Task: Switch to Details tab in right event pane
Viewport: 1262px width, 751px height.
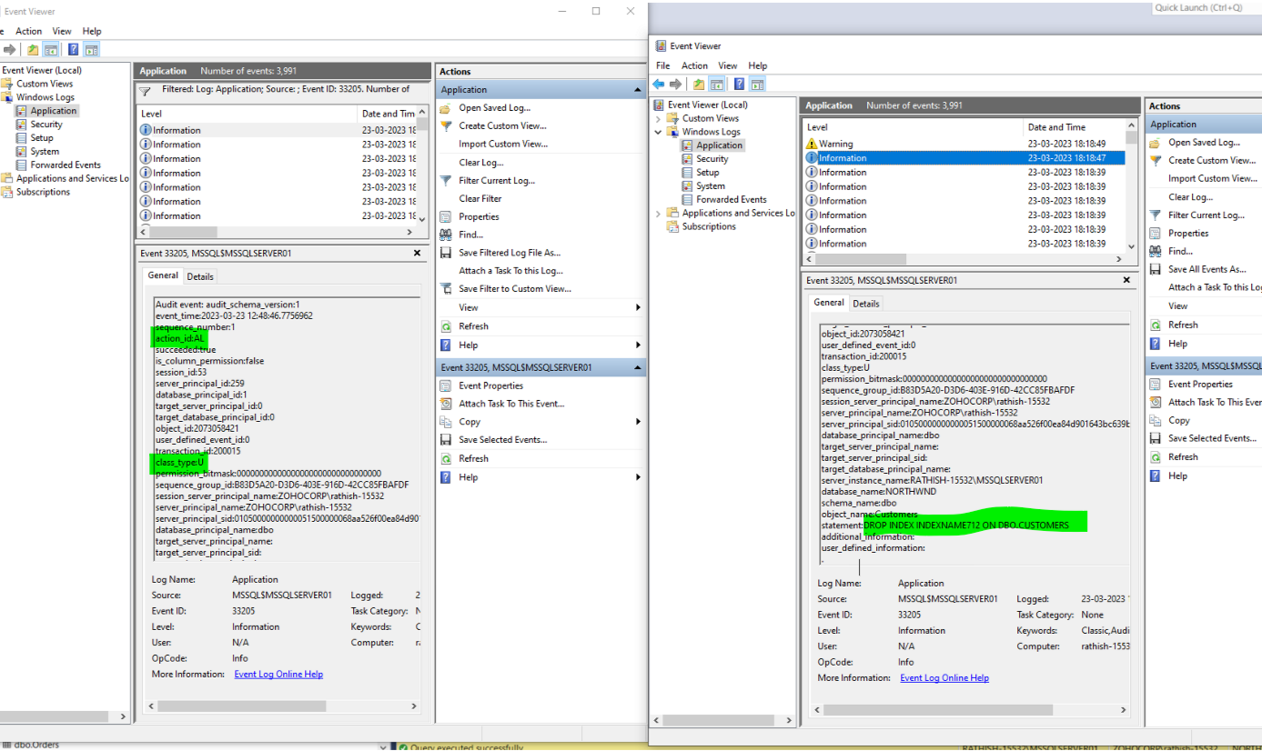Action: point(866,304)
